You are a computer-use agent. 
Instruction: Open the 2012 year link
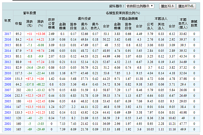[8, 62]
